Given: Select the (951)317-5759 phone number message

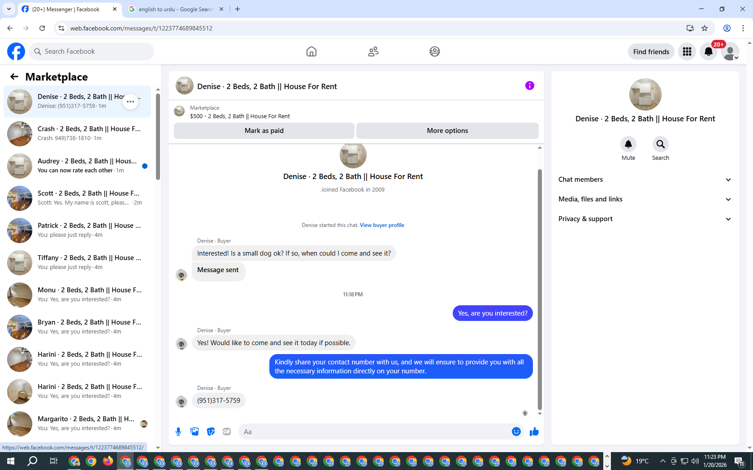Looking at the screenshot, I should point(219,401).
